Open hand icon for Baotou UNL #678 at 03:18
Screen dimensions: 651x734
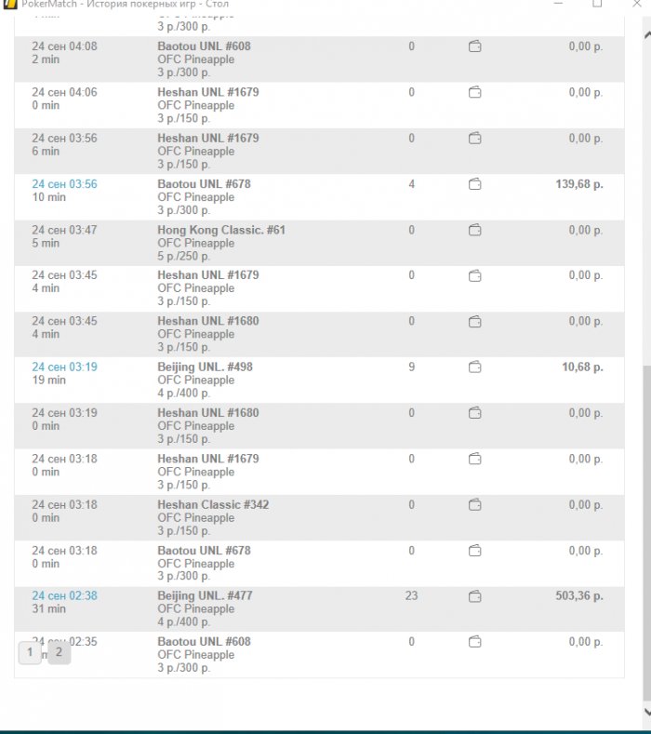(x=474, y=551)
